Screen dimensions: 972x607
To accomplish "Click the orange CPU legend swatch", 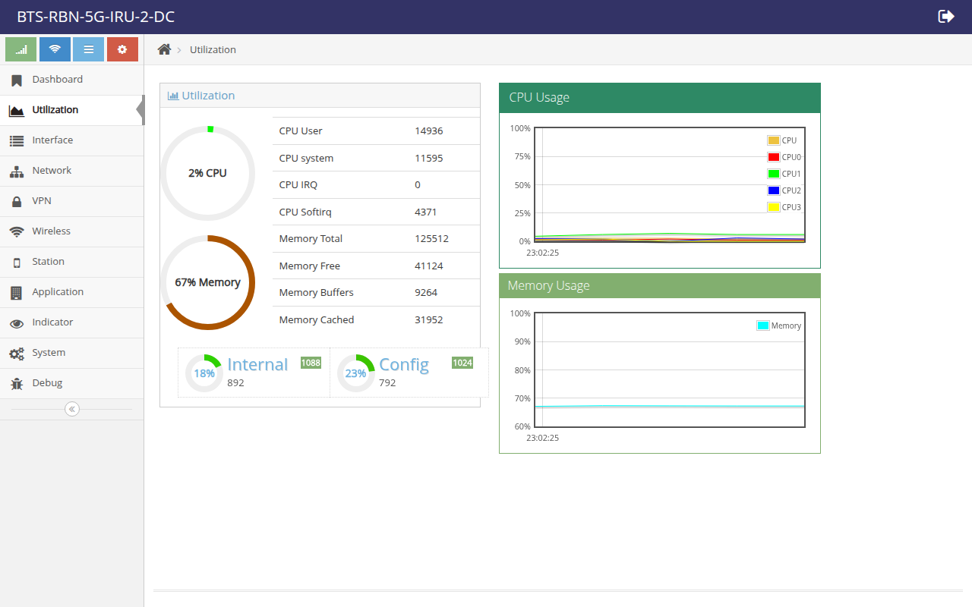I will [774, 140].
